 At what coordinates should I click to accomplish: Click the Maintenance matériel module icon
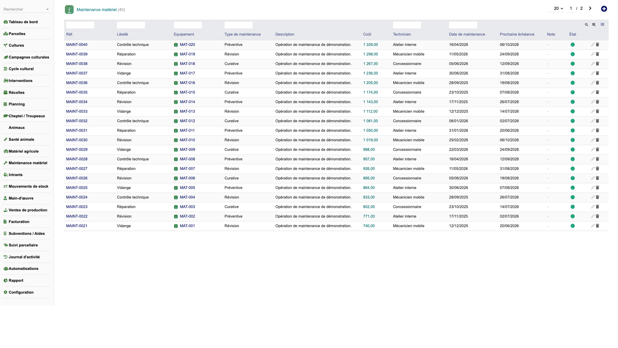click(69, 10)
